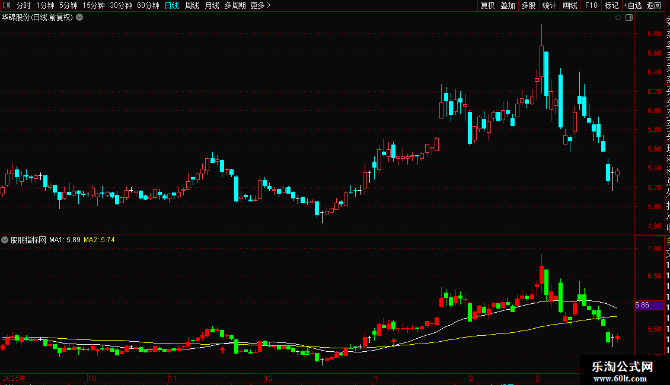Click the MA2: 5.74 indicator value
The height and width of the screenshot is (385, 670).
coord(99,240)
